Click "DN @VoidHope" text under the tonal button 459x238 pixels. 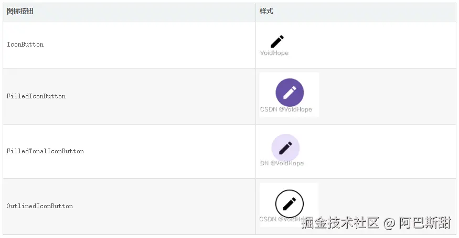point(282,163)
